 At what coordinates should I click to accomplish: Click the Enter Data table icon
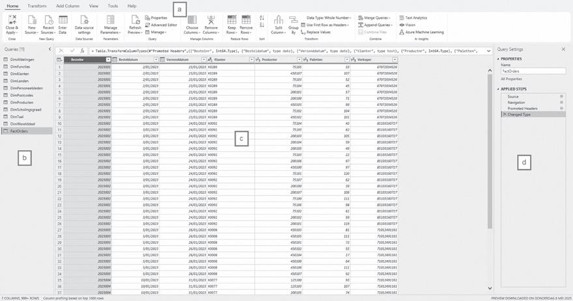point(63,20)
